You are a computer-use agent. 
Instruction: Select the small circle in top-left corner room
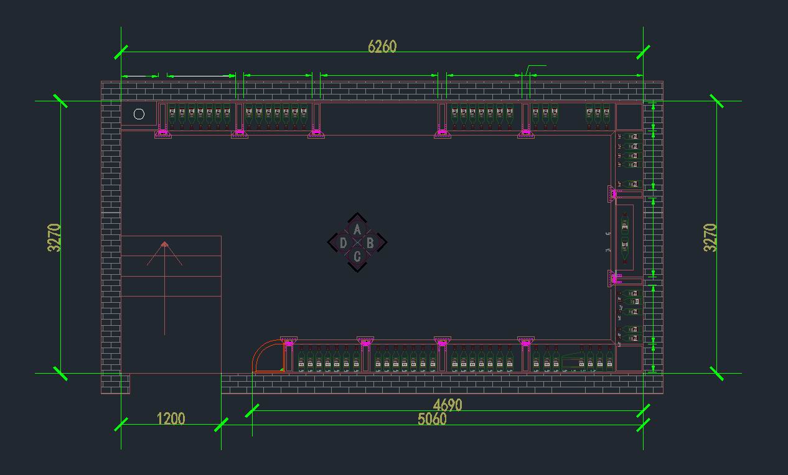coord(139,114)
